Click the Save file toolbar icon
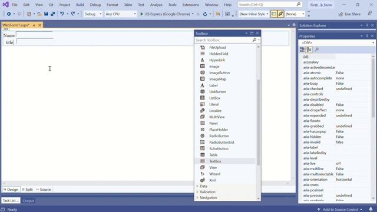 point(46,14)
